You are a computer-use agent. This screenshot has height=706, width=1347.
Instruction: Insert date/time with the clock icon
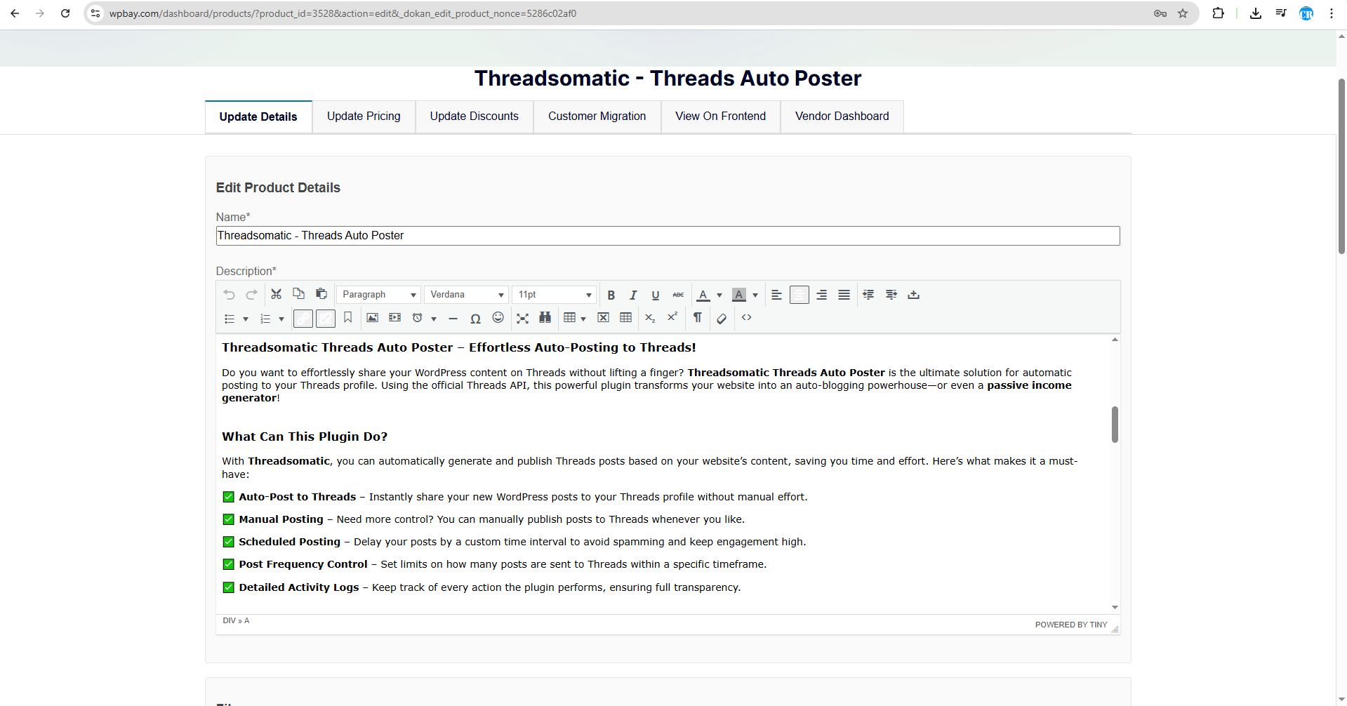418,318
